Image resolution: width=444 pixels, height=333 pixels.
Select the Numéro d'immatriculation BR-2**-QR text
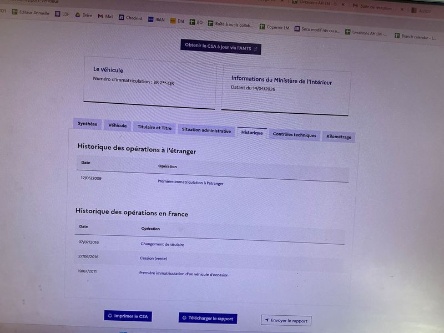133,81
